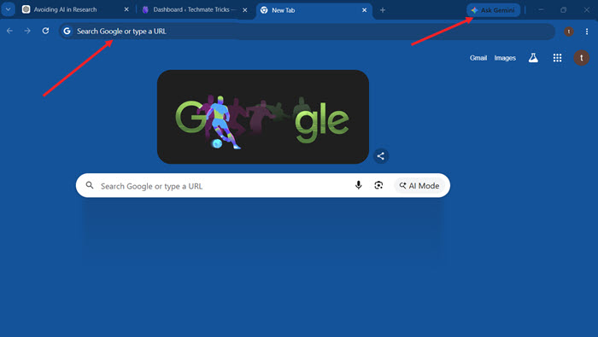Search by image with Lens icon

point(378,185)
